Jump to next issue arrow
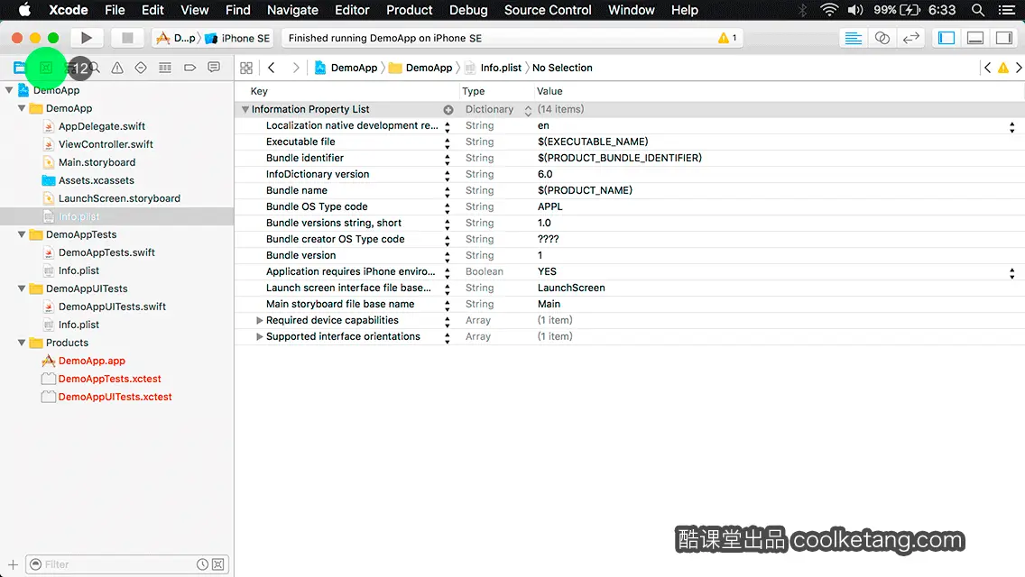The width and height of the screenshot is (1025, 577). (x=1019, y=68)
